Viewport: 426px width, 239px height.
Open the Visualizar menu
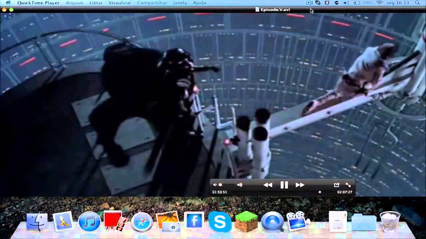120,3
